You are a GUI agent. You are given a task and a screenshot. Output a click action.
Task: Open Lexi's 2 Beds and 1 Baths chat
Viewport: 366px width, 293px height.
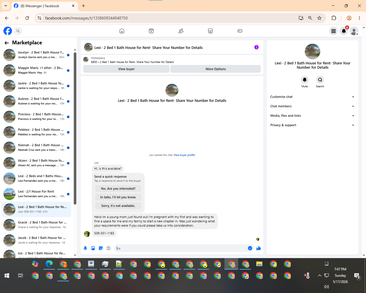tap(36, 179)
